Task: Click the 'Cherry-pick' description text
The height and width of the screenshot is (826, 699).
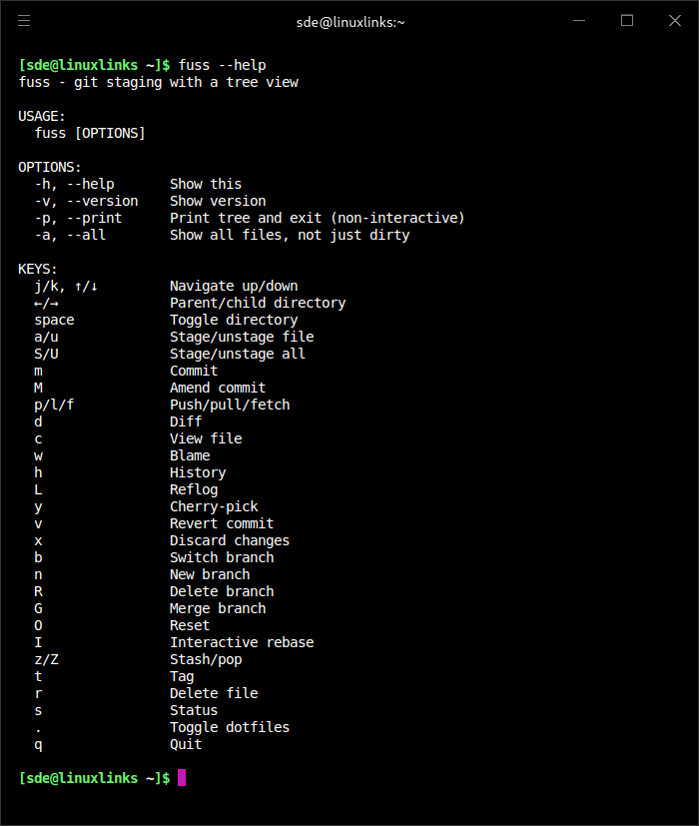Action: coord(214,506)
